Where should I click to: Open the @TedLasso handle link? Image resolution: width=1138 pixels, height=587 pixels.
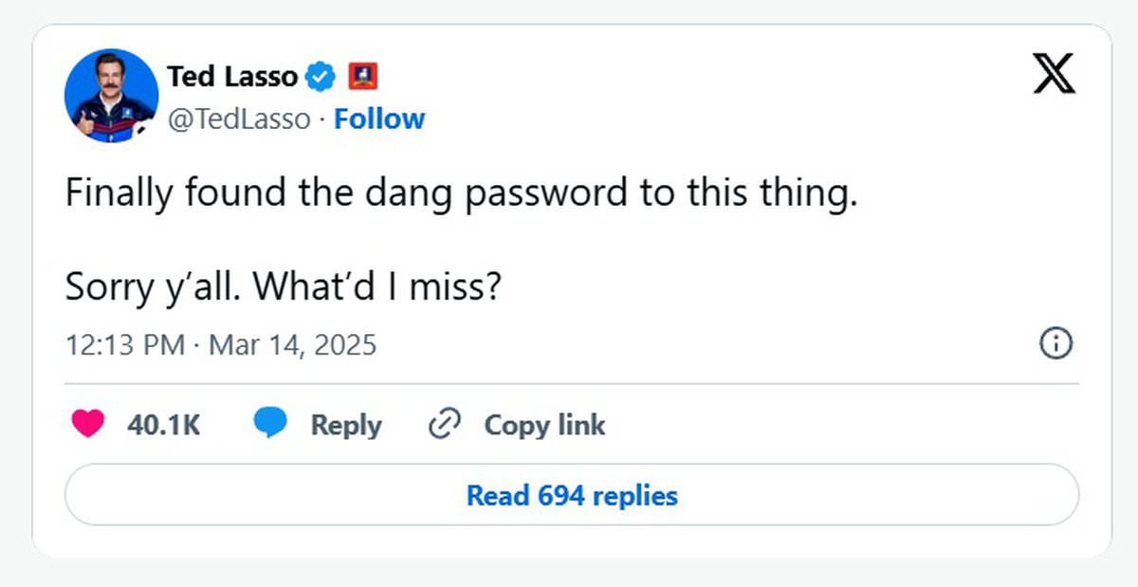[238, 119]
